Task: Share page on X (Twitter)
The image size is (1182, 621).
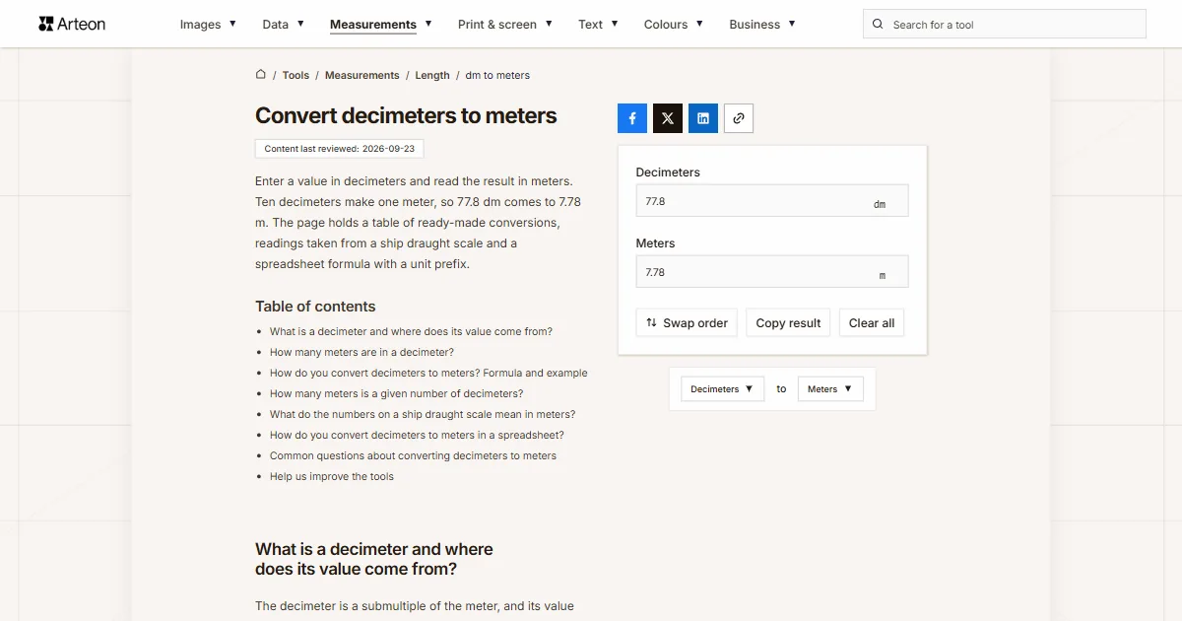Action: pyautogui.click(x=668, y=118)
